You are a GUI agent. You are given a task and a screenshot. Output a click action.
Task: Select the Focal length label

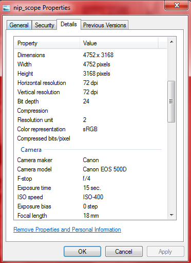[x=32, y=216]
